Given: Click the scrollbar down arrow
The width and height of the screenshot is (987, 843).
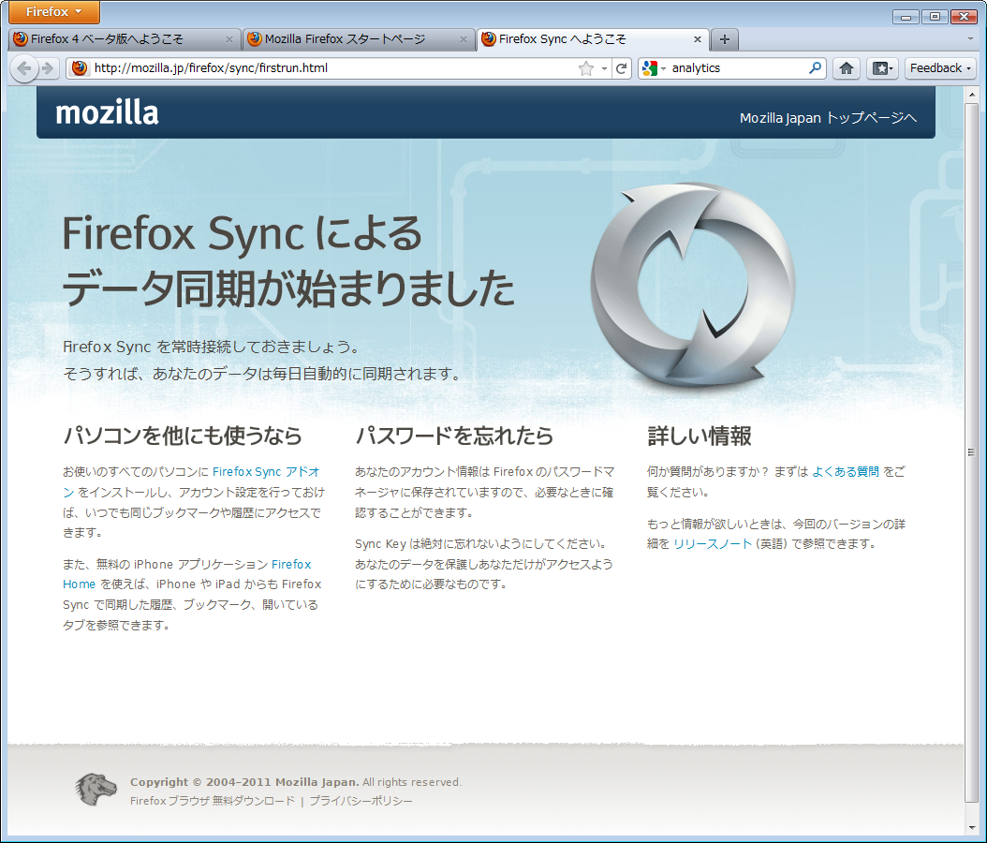Looking at the screenshot, I should (971, 827).
